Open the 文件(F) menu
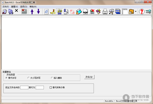This screenshot has height=104, width=153. 6,7
